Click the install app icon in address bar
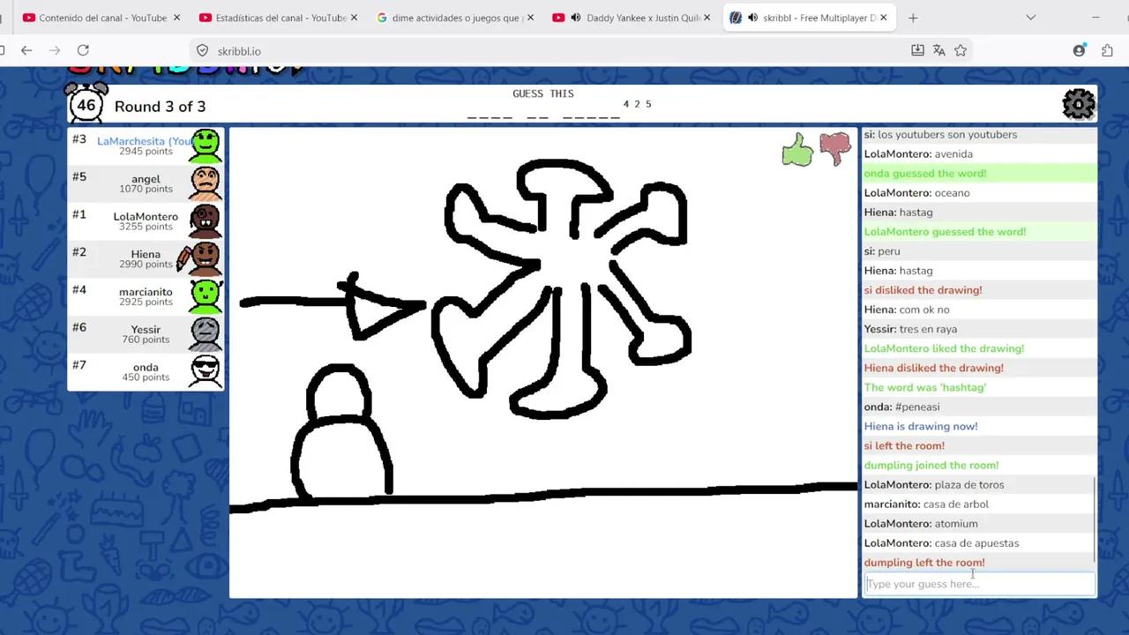 coord(917,50)
